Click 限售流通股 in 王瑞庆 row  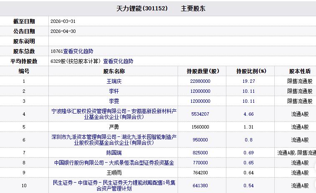point(300,81)
